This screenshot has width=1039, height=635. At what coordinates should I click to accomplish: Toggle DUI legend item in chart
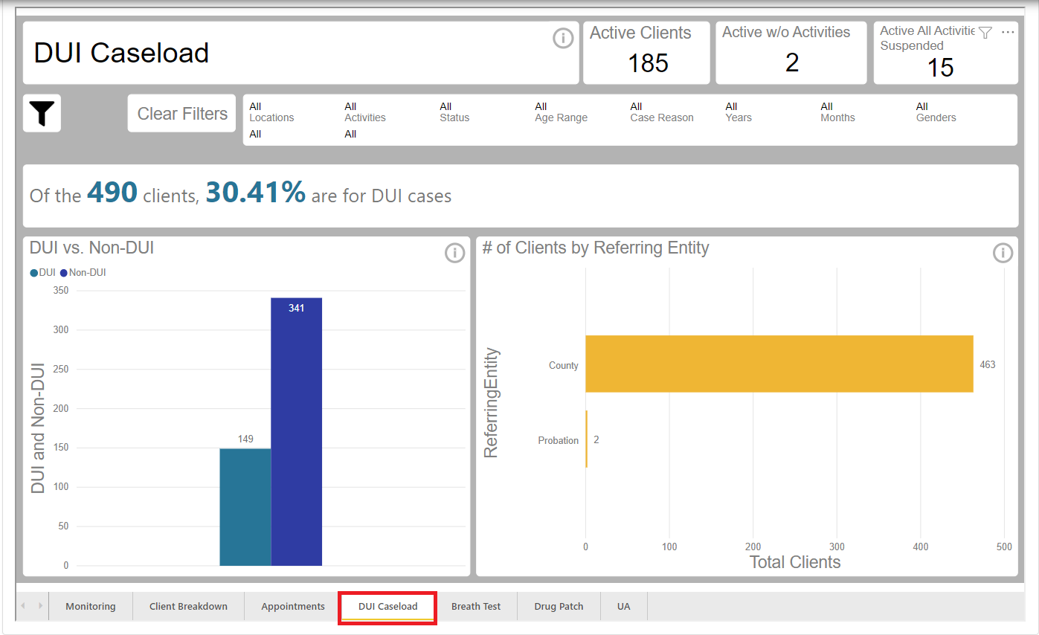tap(43, 273)
